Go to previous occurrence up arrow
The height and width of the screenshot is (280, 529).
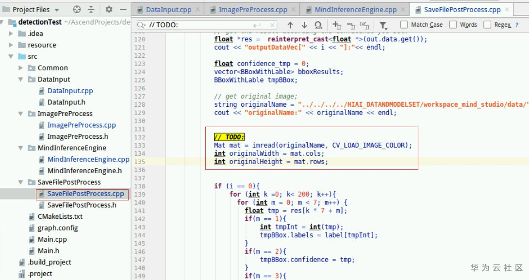[x=290, y=25]
